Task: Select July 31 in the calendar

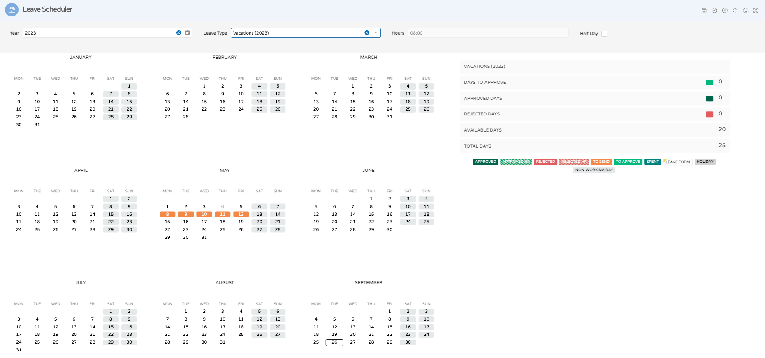Action: click(x=19, y=350)
